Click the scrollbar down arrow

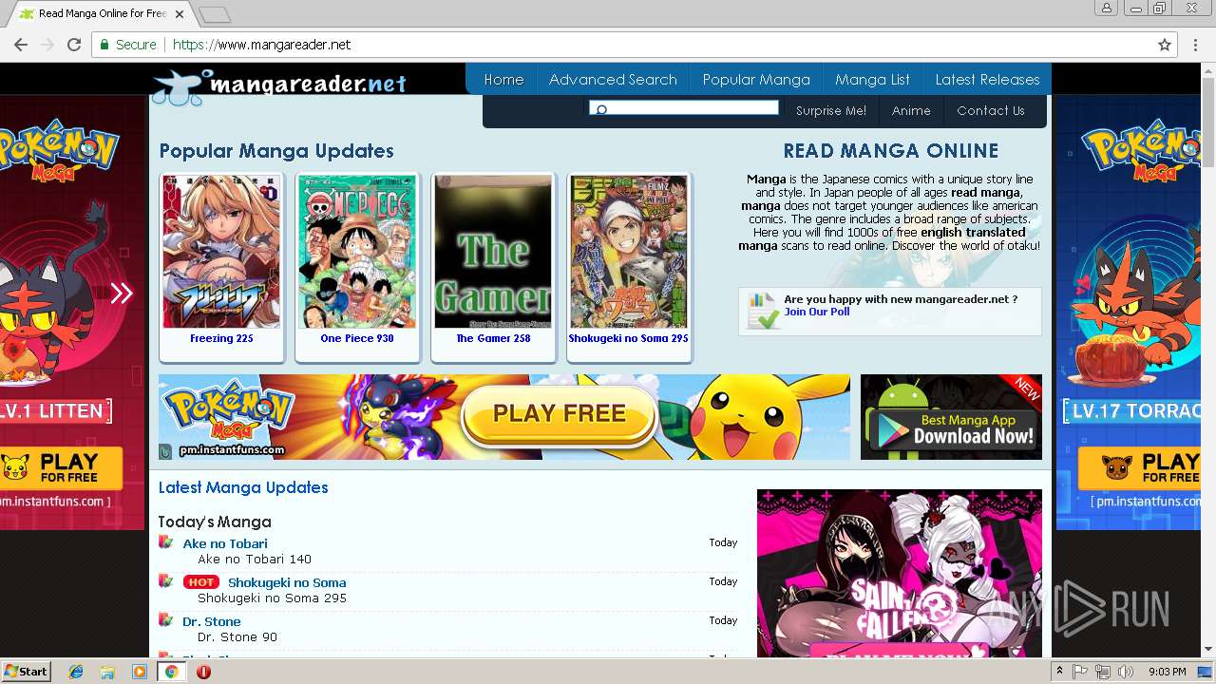click(x=1207, y=650)
